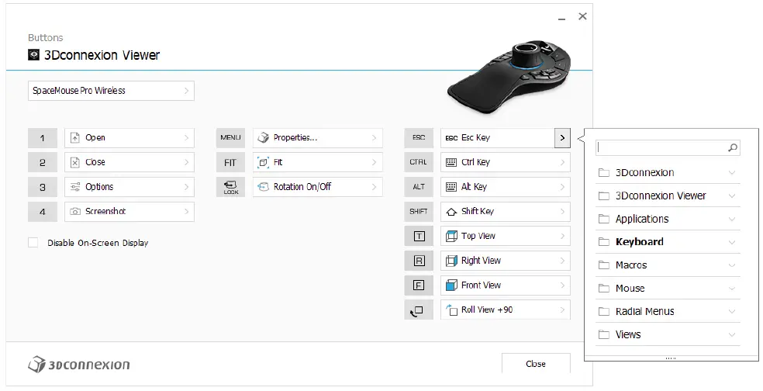763x391 pixels.
Task: Expand the Views folder chevron
Action: coord(732,335)
